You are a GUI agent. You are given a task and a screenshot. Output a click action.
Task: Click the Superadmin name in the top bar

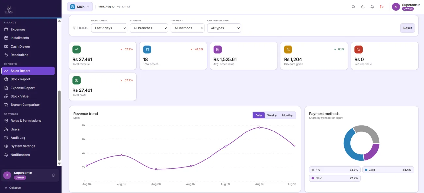point(411,5)
